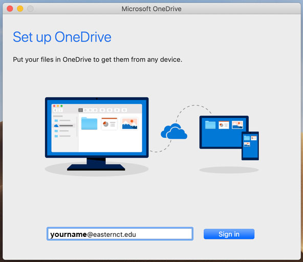303x262 pixels.
Task: Click the presentation chart file icon on monitor
Action: click(x=110, y=124)
